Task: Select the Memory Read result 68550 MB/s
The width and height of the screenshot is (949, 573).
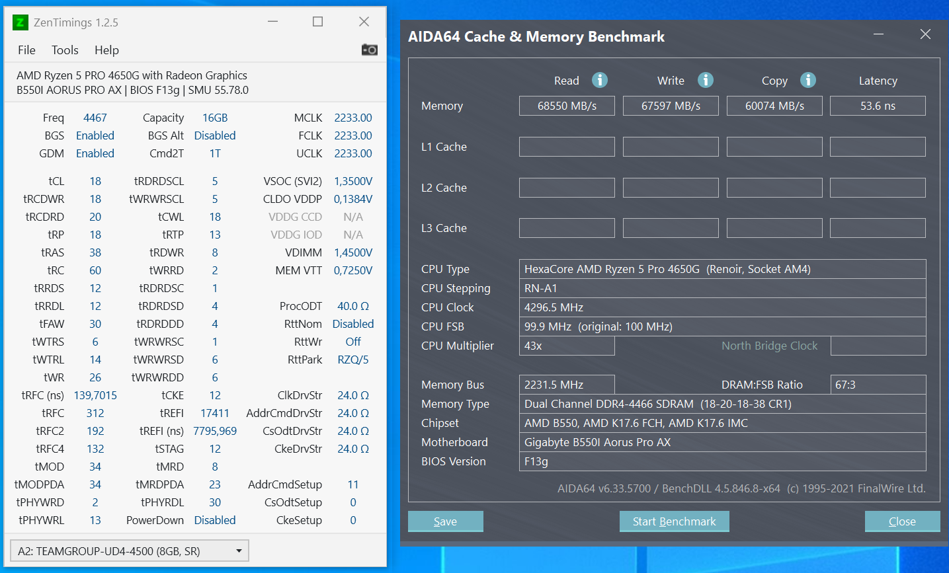Action: (x=567, y=106)
